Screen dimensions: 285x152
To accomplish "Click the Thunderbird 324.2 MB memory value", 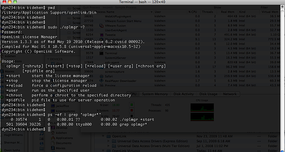I will 229,39.
